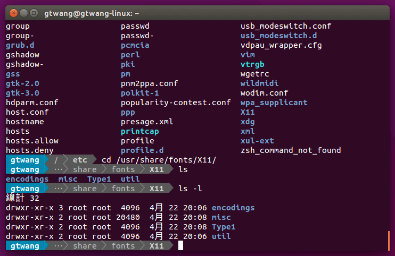
Task: Click the profile.d directory name
Action: 142,150
